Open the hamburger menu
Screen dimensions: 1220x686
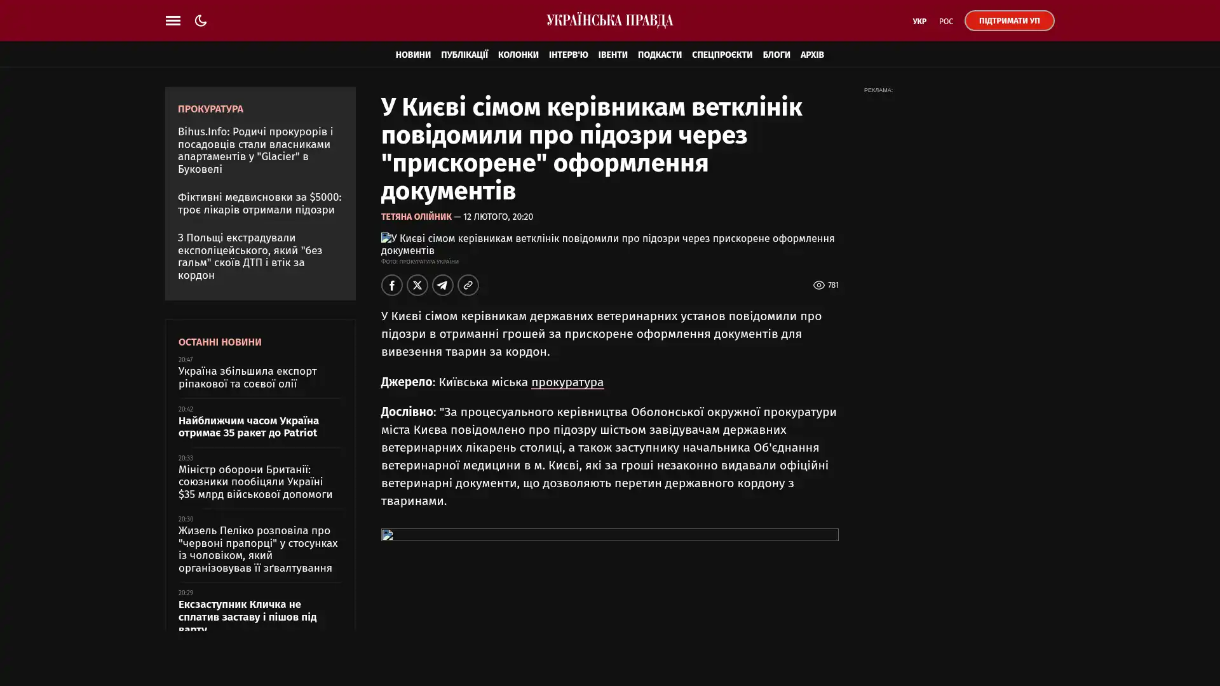tap(173, 21)
